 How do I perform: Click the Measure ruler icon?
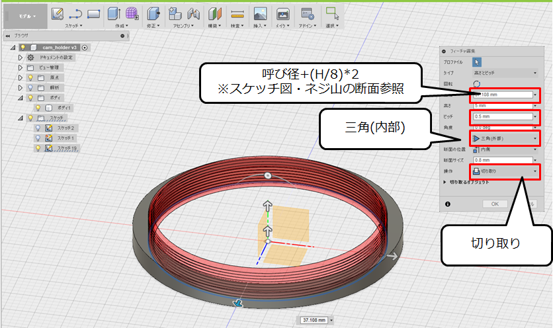[237, 14]
